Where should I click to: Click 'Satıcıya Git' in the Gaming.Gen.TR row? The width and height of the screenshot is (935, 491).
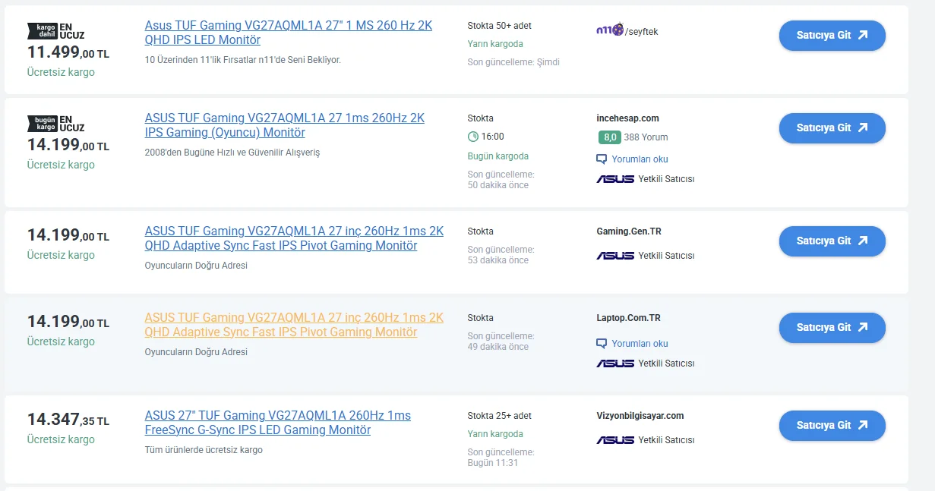(x=832, y=241)
